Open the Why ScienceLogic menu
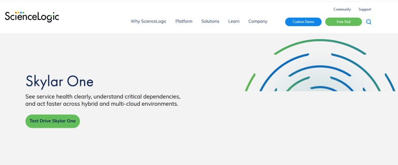398x165 pixels. pos(149,21)
